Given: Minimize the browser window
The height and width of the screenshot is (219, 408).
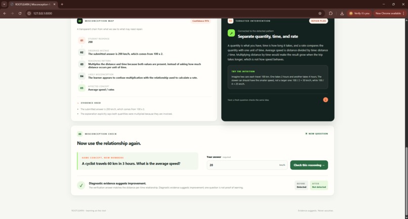Looking at the screenshot, I should tap(384, 4).
